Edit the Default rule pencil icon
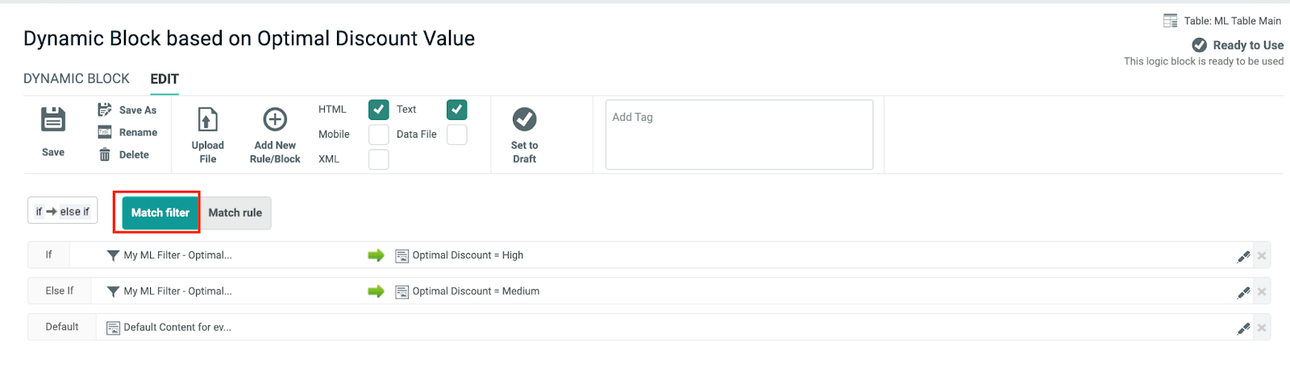 coord(1243,328)
